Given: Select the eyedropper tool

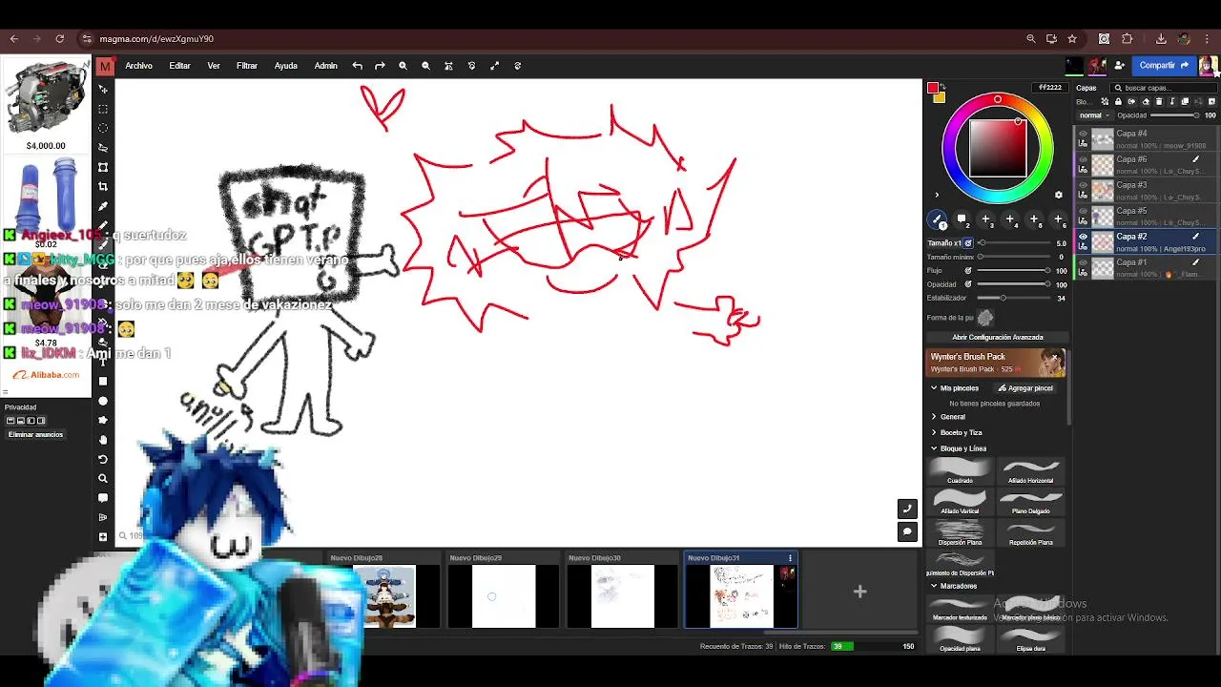Looking at the screenshot, I should tap(103, 206).
